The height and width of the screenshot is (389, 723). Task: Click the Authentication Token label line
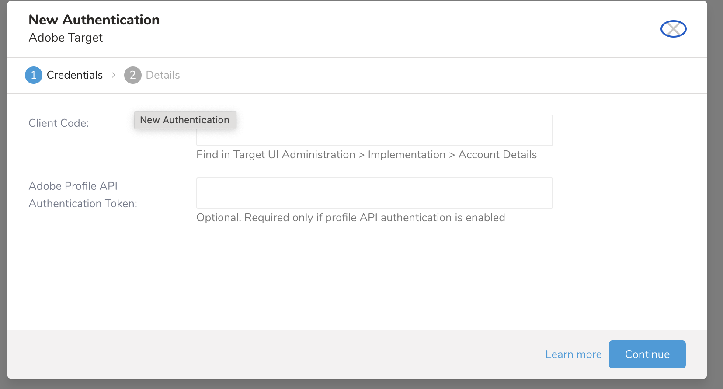(83, 204)
